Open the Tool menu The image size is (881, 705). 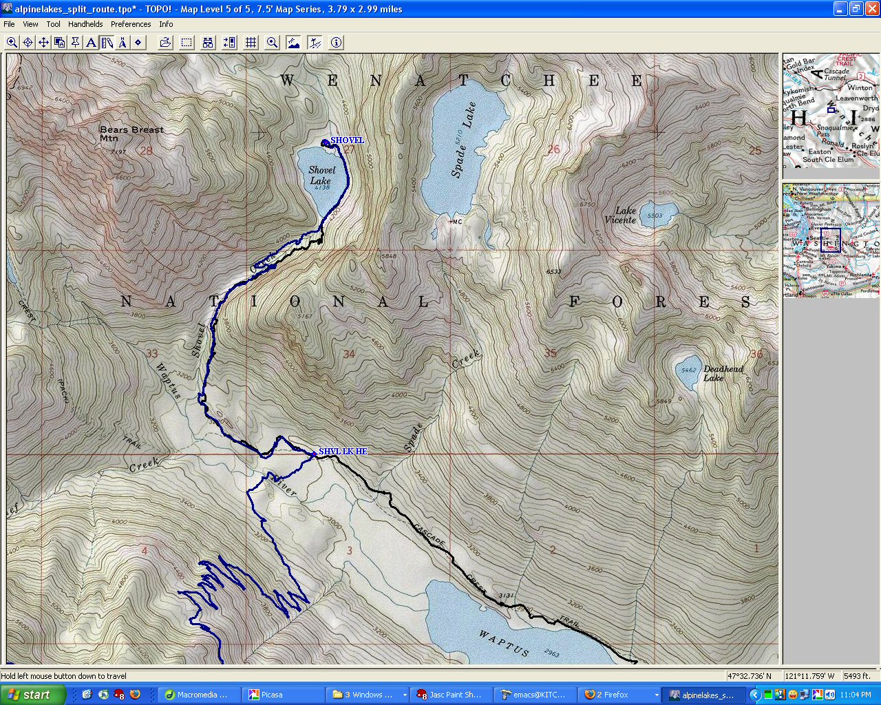click(x=54, y=24)
